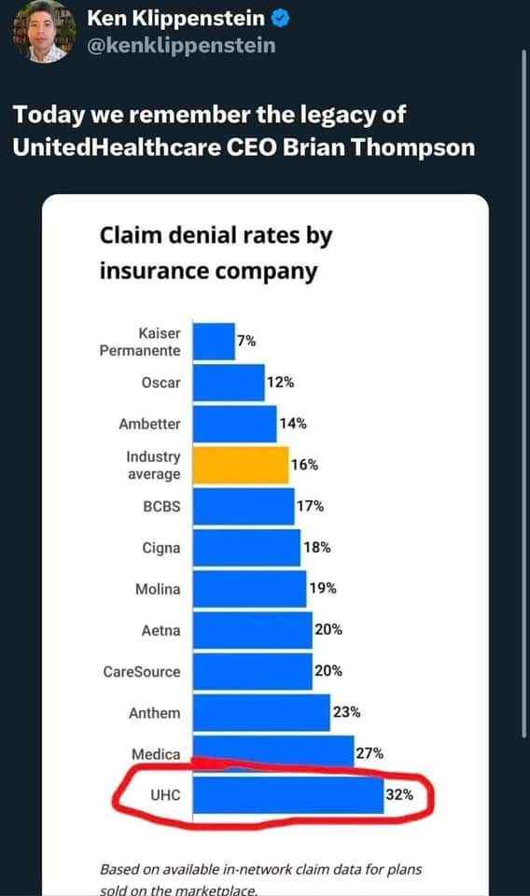Click the right-side vertical scrollbar
Viewport: 530px width, 896px height.
pos(524,394)
